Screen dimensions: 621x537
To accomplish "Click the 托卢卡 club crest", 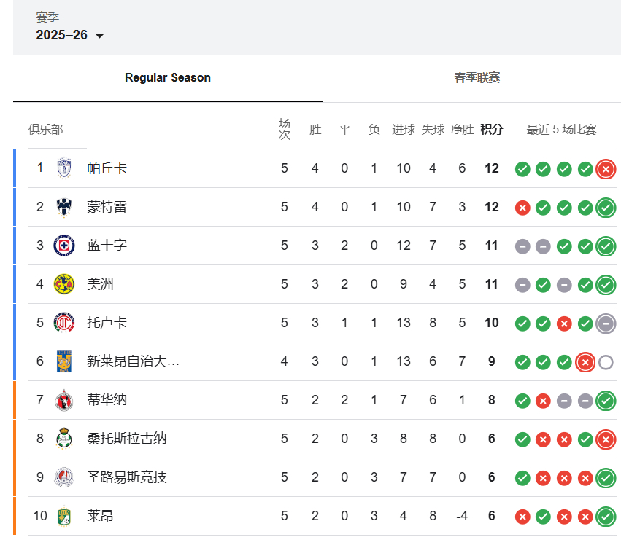I will point(64,323).
